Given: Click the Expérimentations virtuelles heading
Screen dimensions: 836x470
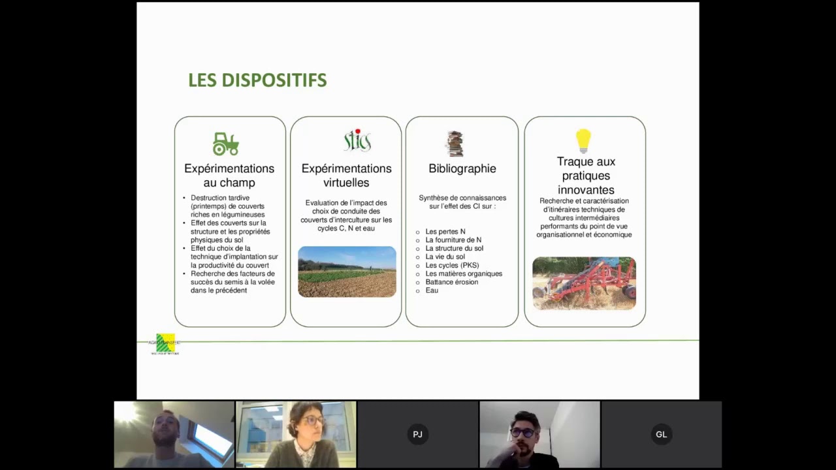Looking at the screenshot, I should (346, 176).
